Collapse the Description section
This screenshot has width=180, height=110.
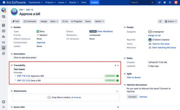pos(12,54)
